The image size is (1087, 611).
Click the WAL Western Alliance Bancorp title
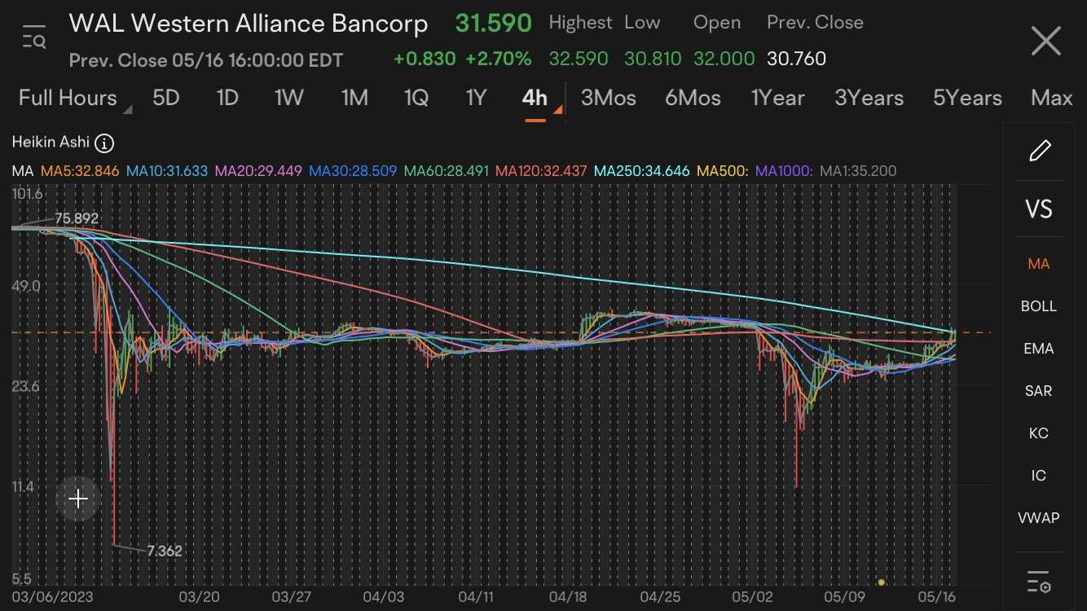[249, 24]
